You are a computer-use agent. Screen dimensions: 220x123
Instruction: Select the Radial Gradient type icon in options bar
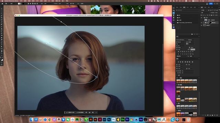tap(31, 3)
